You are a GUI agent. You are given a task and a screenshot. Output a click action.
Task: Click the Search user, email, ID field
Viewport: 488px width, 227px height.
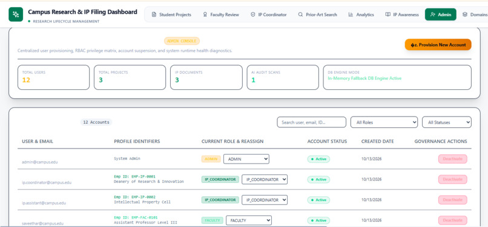(x=312, y=123)
